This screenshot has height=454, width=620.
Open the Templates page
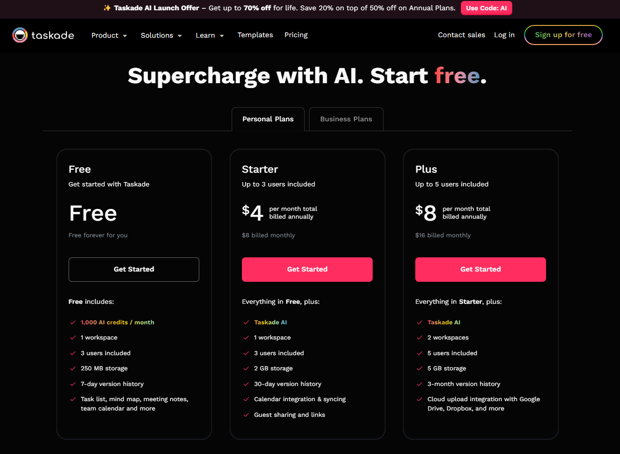point(255,35)
